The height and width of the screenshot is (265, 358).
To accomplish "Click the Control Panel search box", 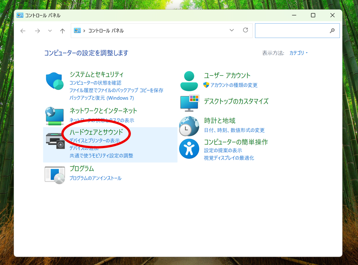I will [x=293, y=31].
